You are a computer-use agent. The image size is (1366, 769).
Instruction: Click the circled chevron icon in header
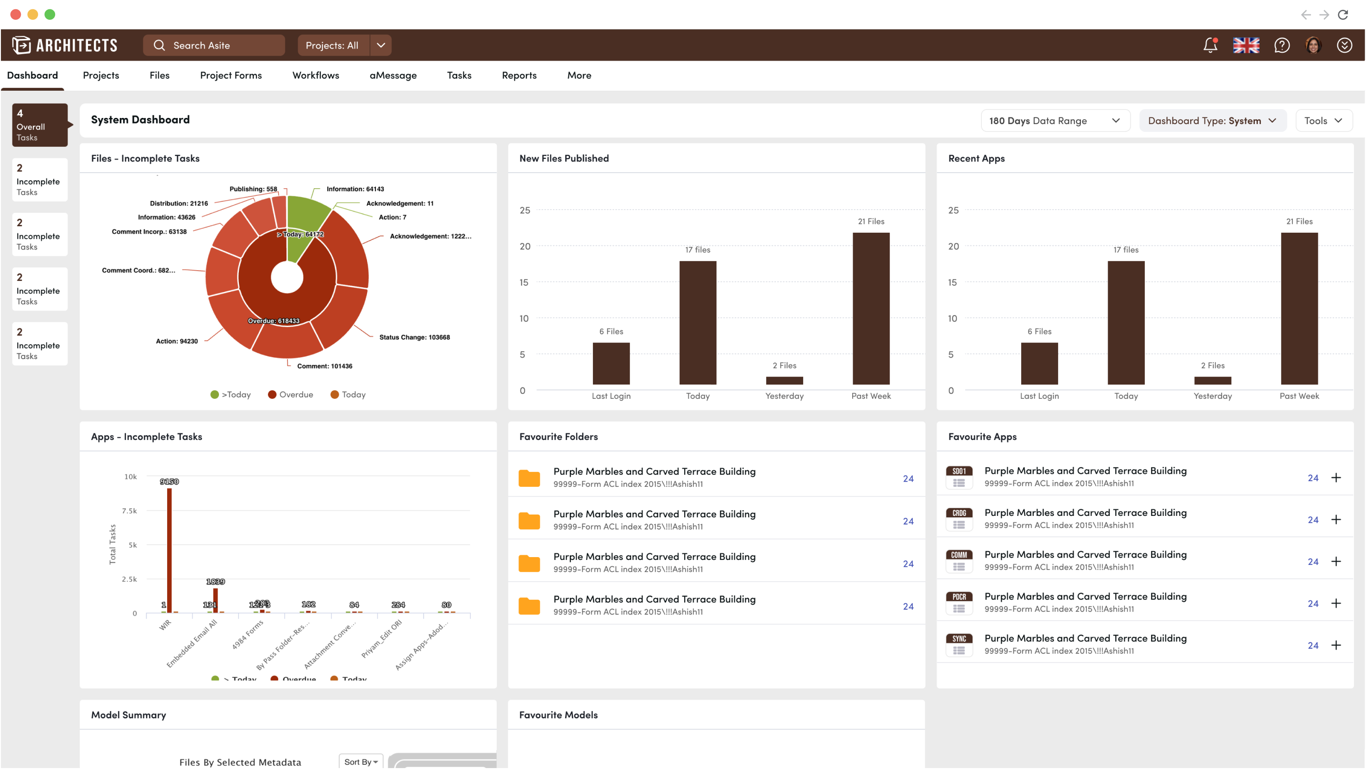(x=1344, y=45)
